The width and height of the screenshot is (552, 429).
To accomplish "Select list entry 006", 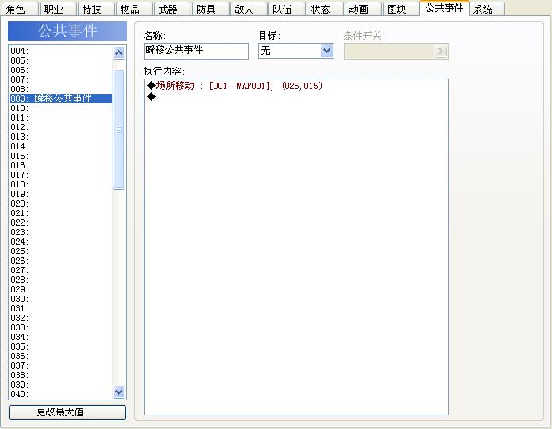I will pos(60,70).
